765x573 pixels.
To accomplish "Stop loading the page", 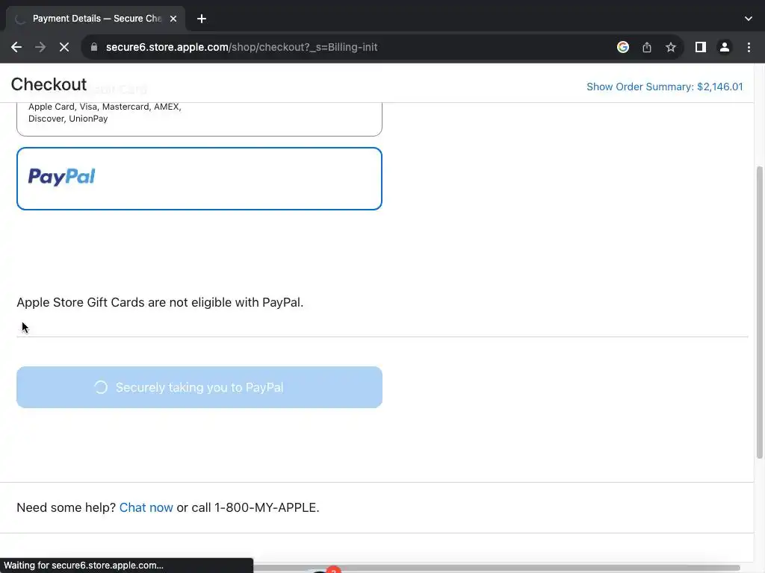I will click(64, 47).
